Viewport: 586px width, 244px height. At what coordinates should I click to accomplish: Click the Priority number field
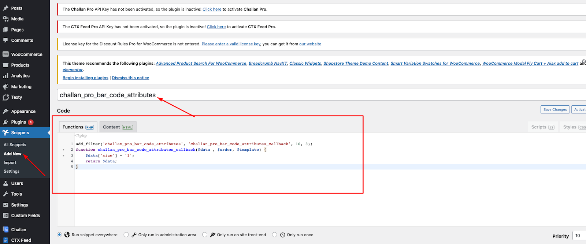coord(579,236)
